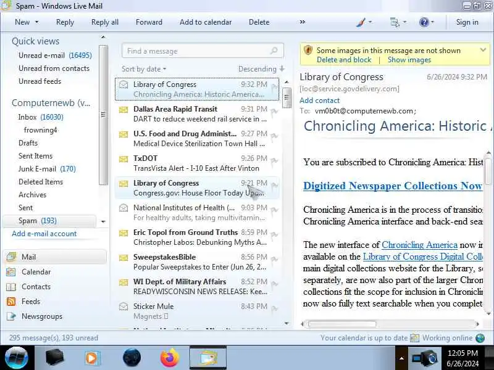The width and height of the screenshot is (494, 370).
Task: Toggle the Descending sort order
Action: tap(261, 69)
